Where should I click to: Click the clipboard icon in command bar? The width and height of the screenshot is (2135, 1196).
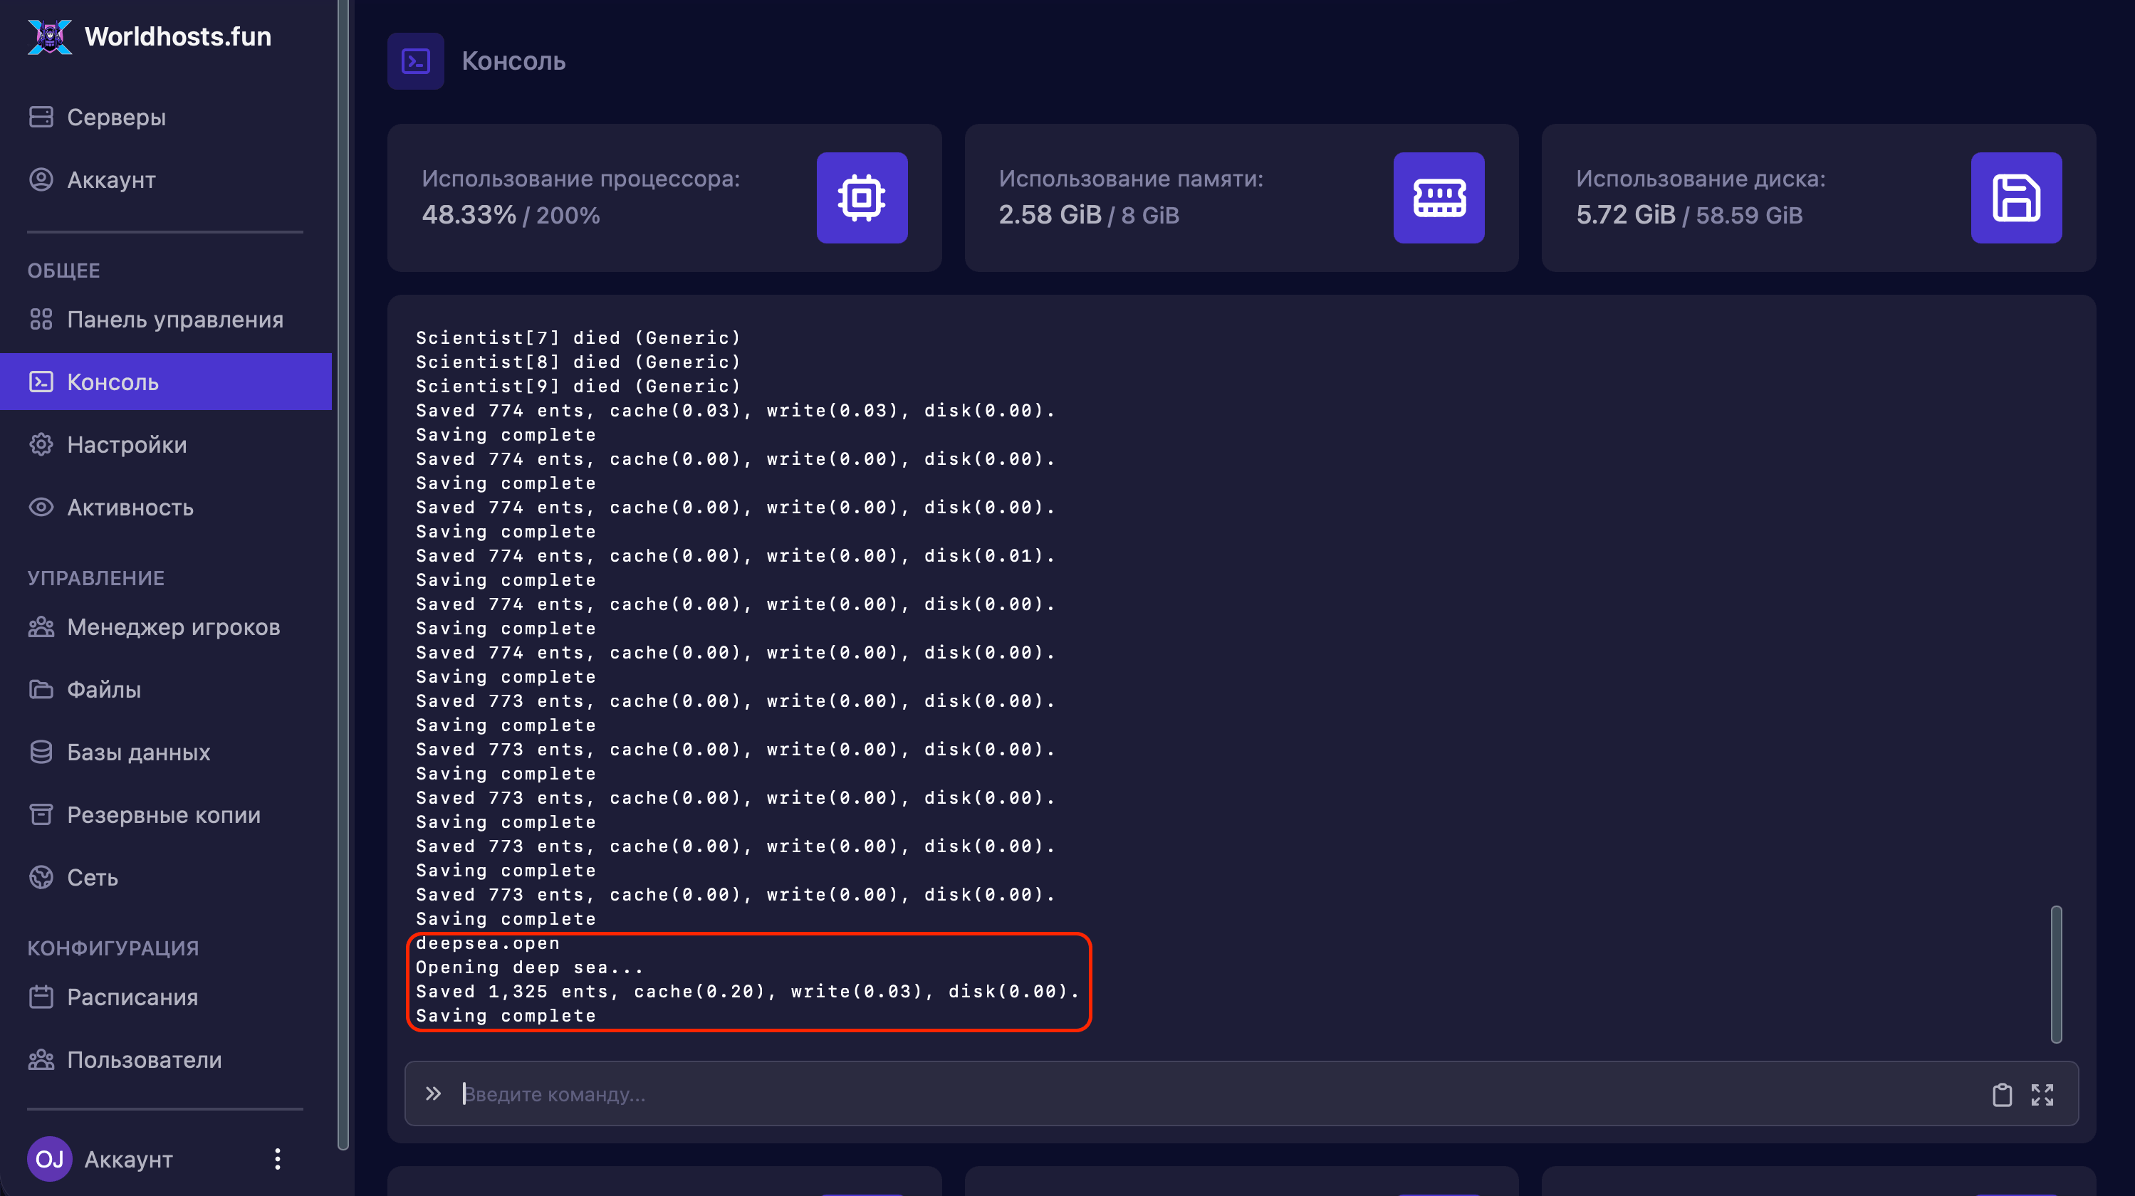(2003, 1094)
